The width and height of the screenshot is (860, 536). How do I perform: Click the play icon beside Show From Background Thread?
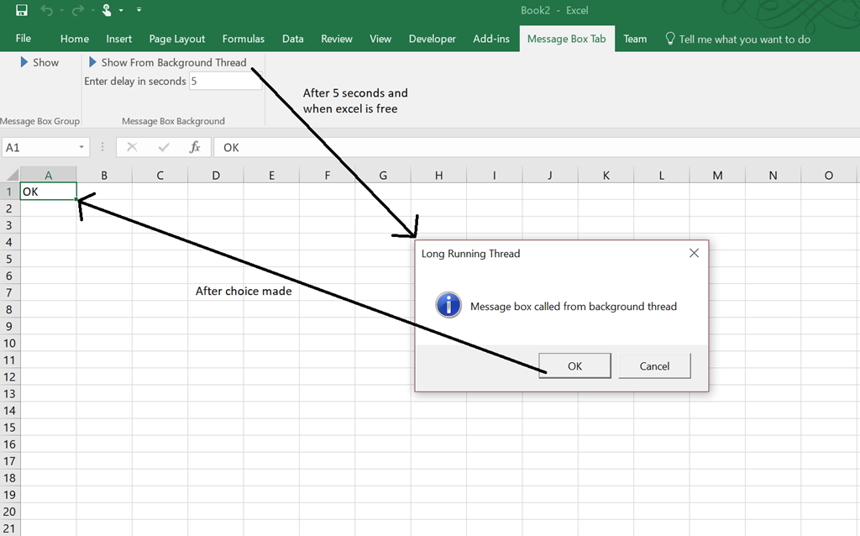pyautogui.click(x=92, y=61)
